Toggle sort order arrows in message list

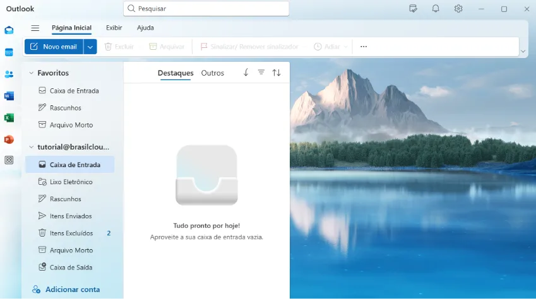tap(277, 73)
